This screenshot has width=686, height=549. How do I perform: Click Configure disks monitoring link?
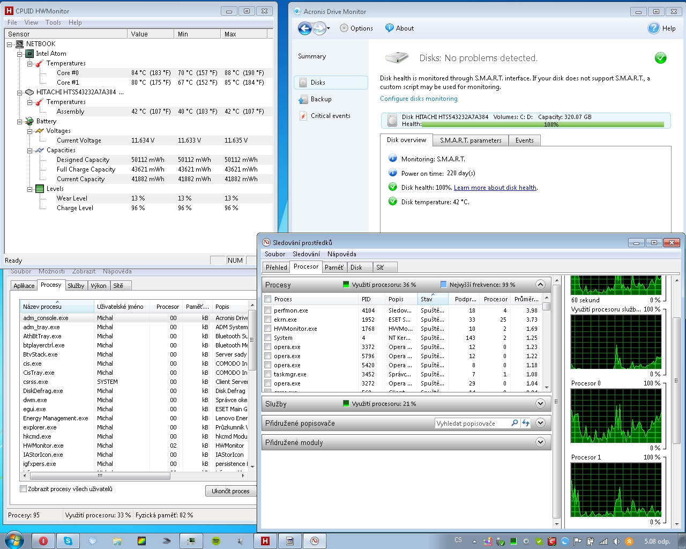pos(419,99)
